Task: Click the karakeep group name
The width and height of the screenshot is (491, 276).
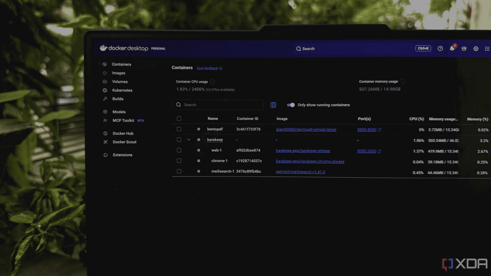Action: [215, 140]
